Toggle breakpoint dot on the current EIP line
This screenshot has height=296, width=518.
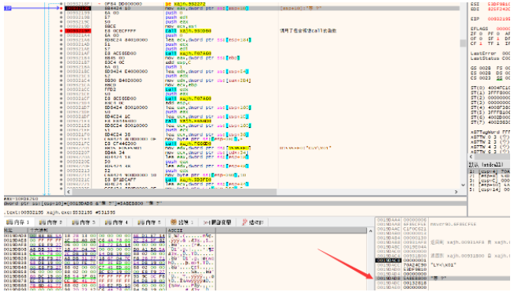(61, 8)
